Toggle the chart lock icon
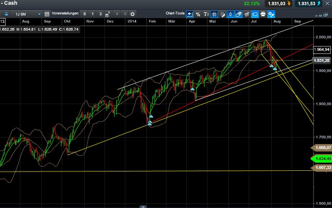Screen dimensions: 332x208 click(6, 14)
